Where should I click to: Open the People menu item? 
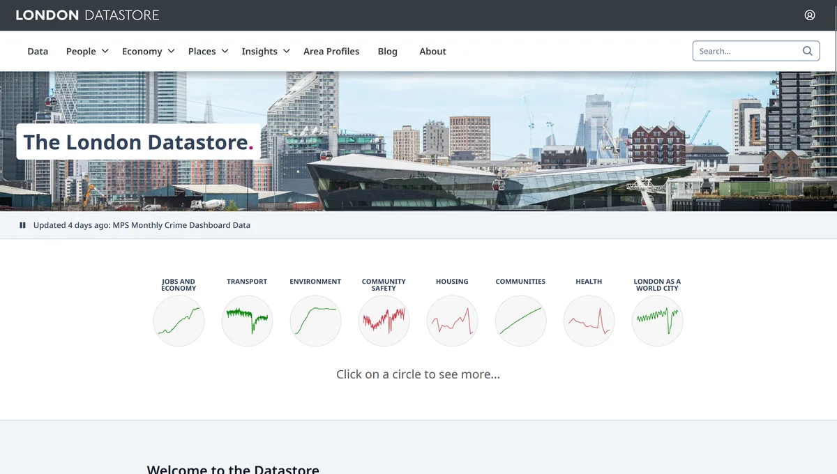click(81, 52)
